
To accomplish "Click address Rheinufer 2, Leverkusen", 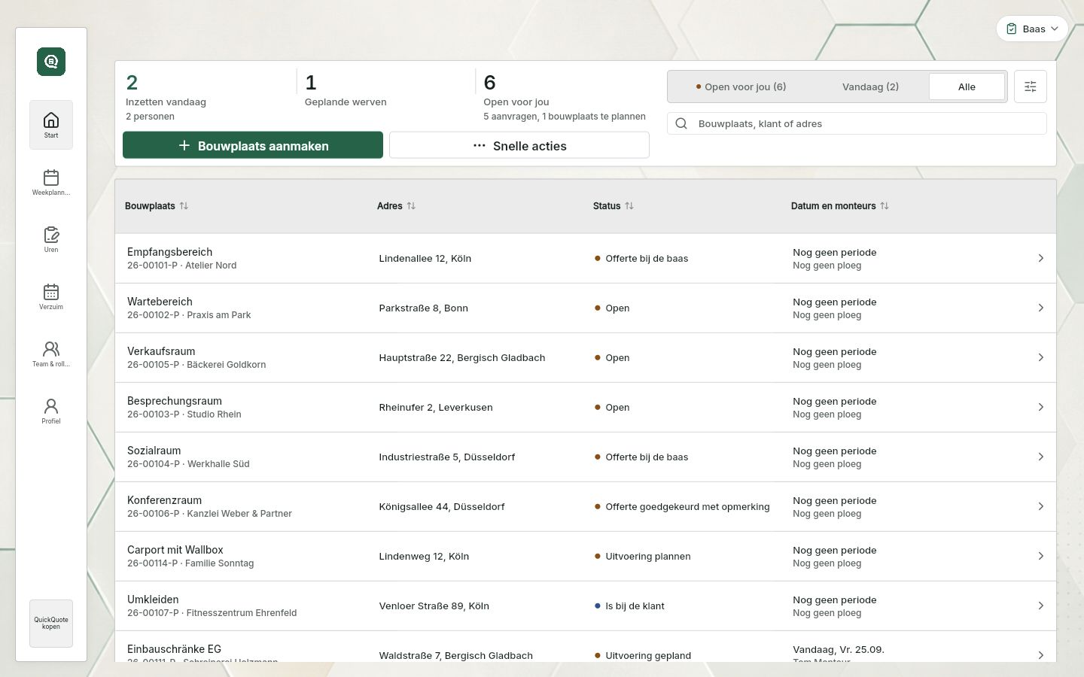I will [x=436, y=407].
